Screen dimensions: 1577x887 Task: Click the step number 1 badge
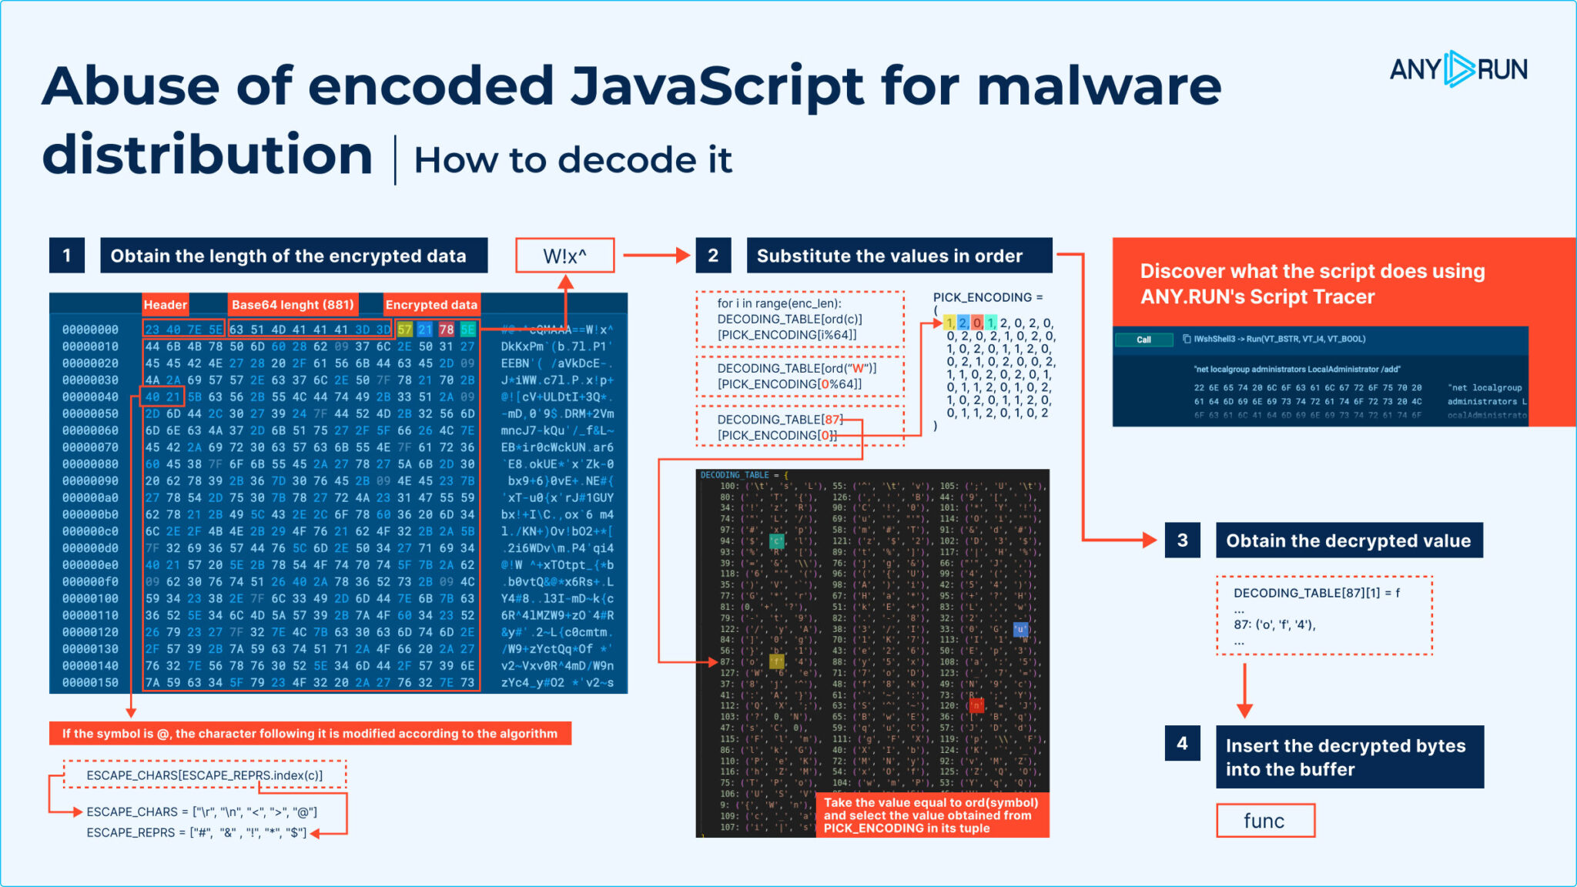[x=67, y=256]
